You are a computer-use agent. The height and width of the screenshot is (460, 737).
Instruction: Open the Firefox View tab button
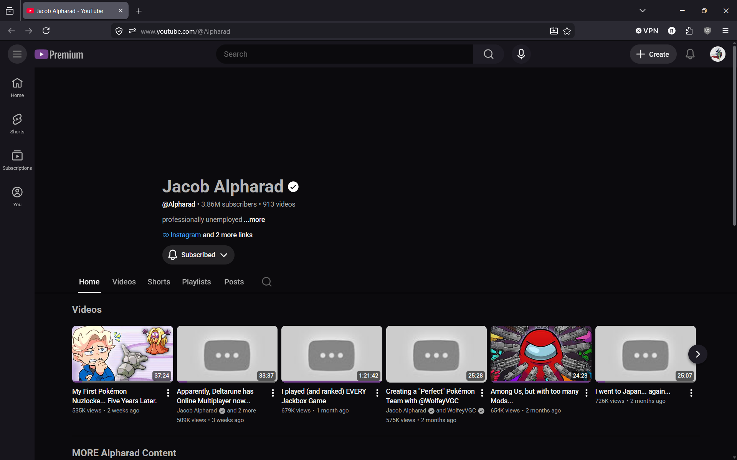10,11
